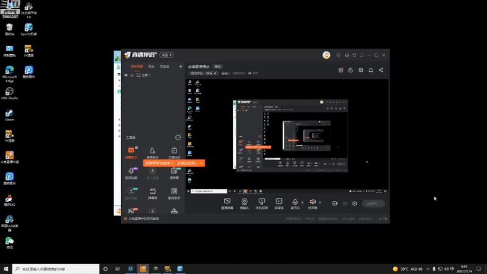
Task: Switch to the second scene tab
Action: tap(151, 66)
